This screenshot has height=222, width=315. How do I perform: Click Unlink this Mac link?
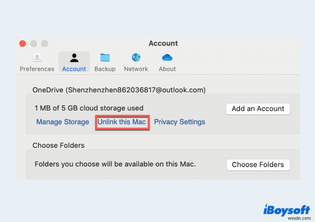122,122
